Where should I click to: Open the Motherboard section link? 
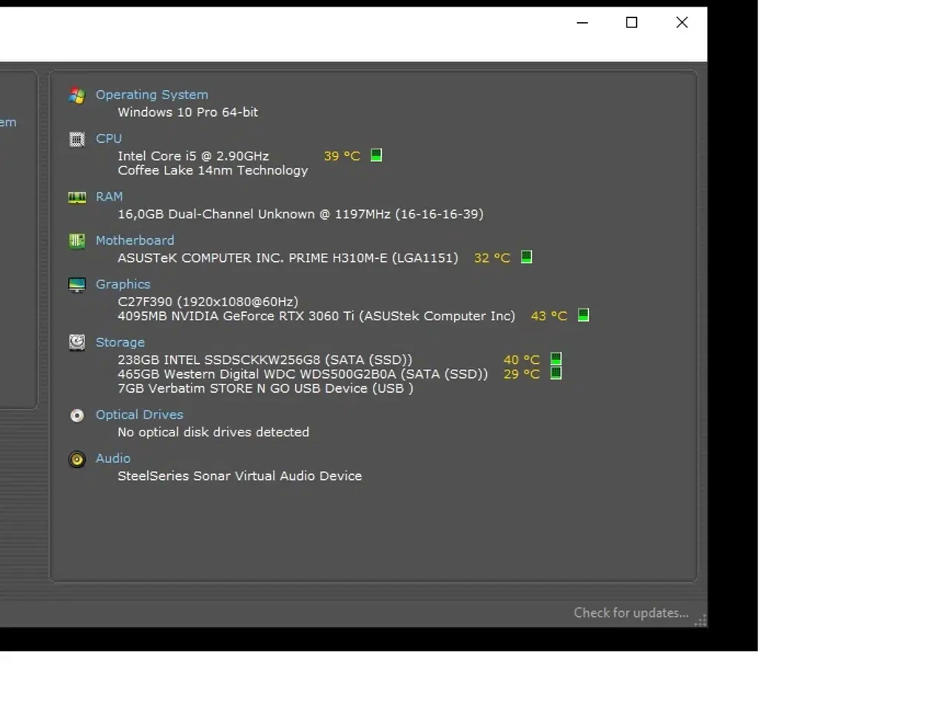(x=135, y=240)
